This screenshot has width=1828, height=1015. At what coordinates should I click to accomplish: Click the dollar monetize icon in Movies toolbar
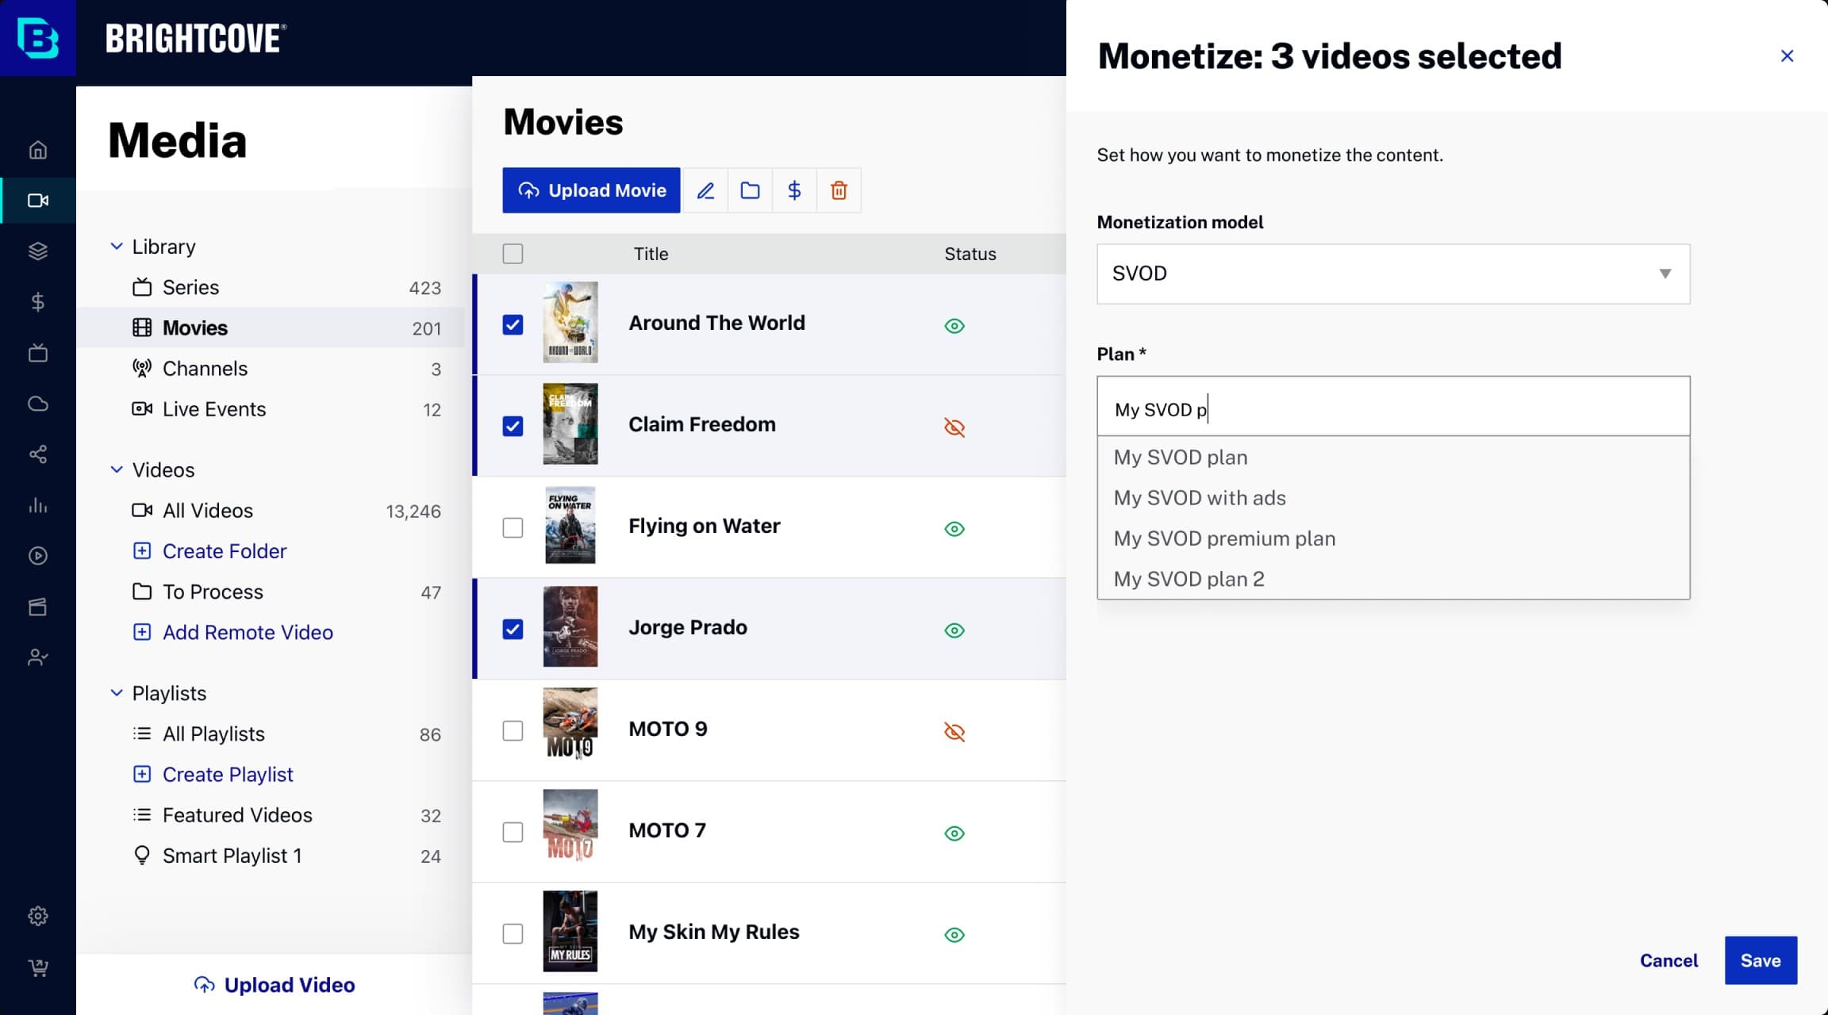(x=794, y=190)
